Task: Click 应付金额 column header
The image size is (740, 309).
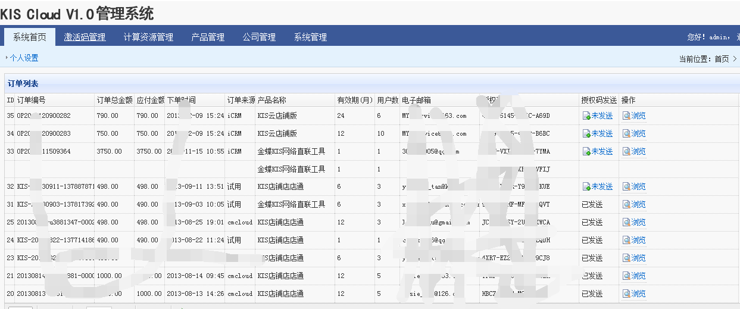Action: click(x=150, y=100)
